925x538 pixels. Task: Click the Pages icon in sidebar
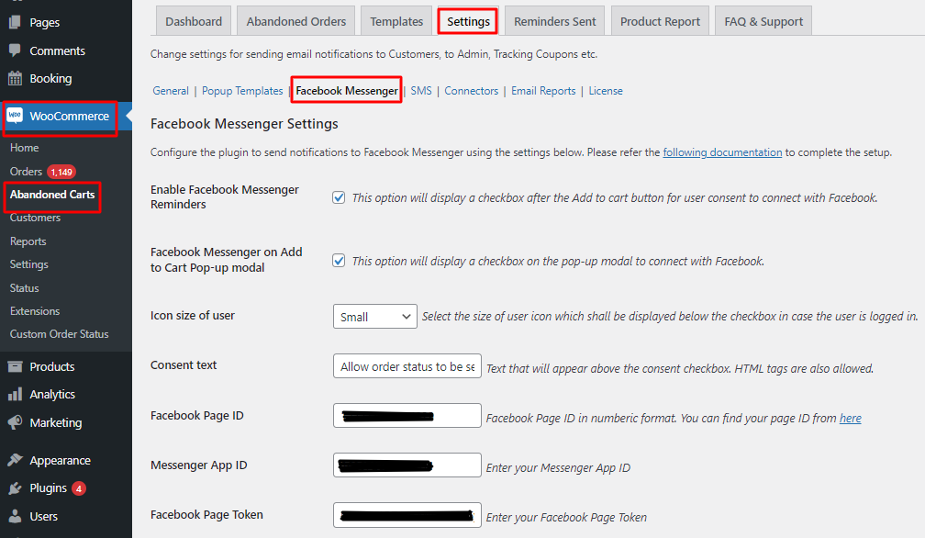click(16, 22)
